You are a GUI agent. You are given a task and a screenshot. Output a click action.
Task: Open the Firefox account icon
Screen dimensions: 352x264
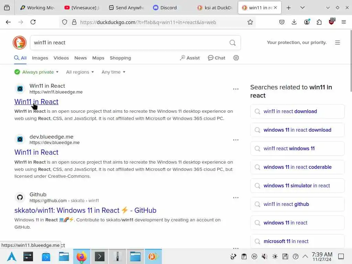307,22
